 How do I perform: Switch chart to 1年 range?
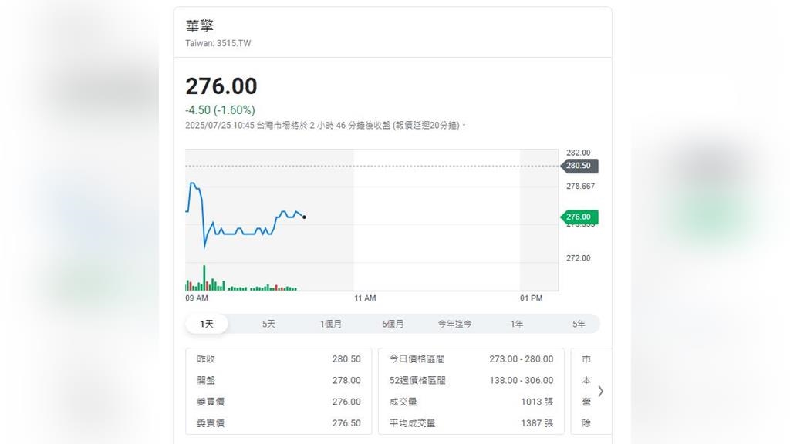pyautogui.click(x=517, y=324)
